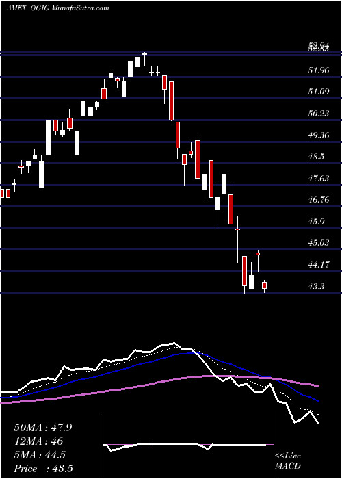The image size is (342, 479).
Task: Click the 12MA : 46 reading
Action: click(38, 441)
